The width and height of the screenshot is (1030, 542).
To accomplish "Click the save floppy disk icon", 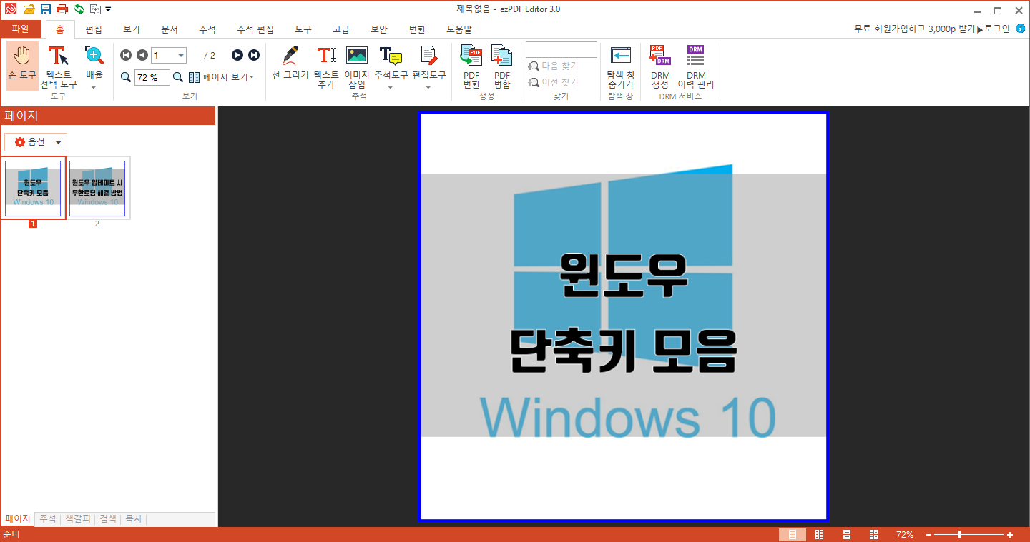I will pyautogui.click(x=46, y=9).
